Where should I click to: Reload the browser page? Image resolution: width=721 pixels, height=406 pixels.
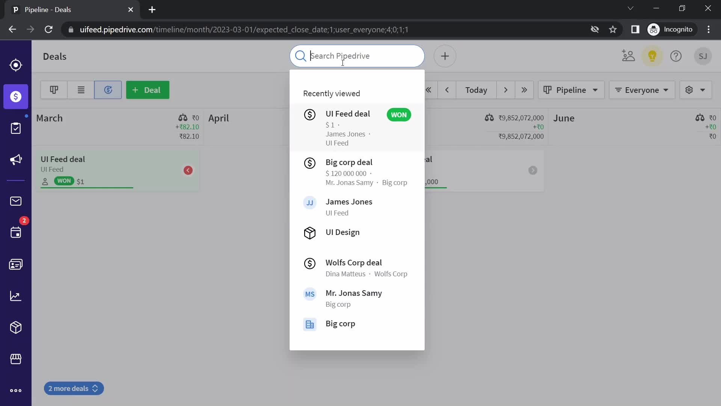(x=48, y=29)
